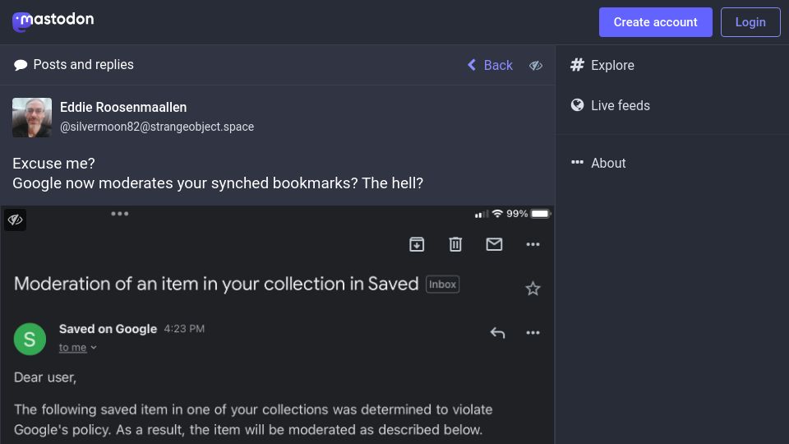Click the Inbox label tag
Viewport: 789px width, 444px height.
pos(442,284)
